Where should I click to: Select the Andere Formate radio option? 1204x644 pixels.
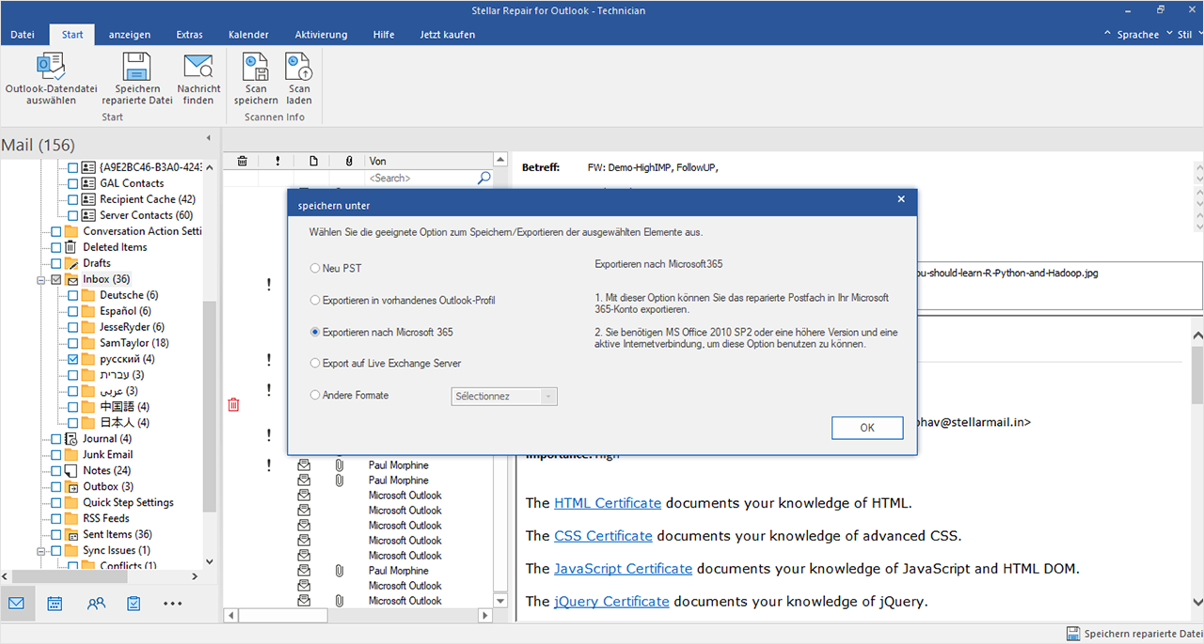[x=315, y=395]
